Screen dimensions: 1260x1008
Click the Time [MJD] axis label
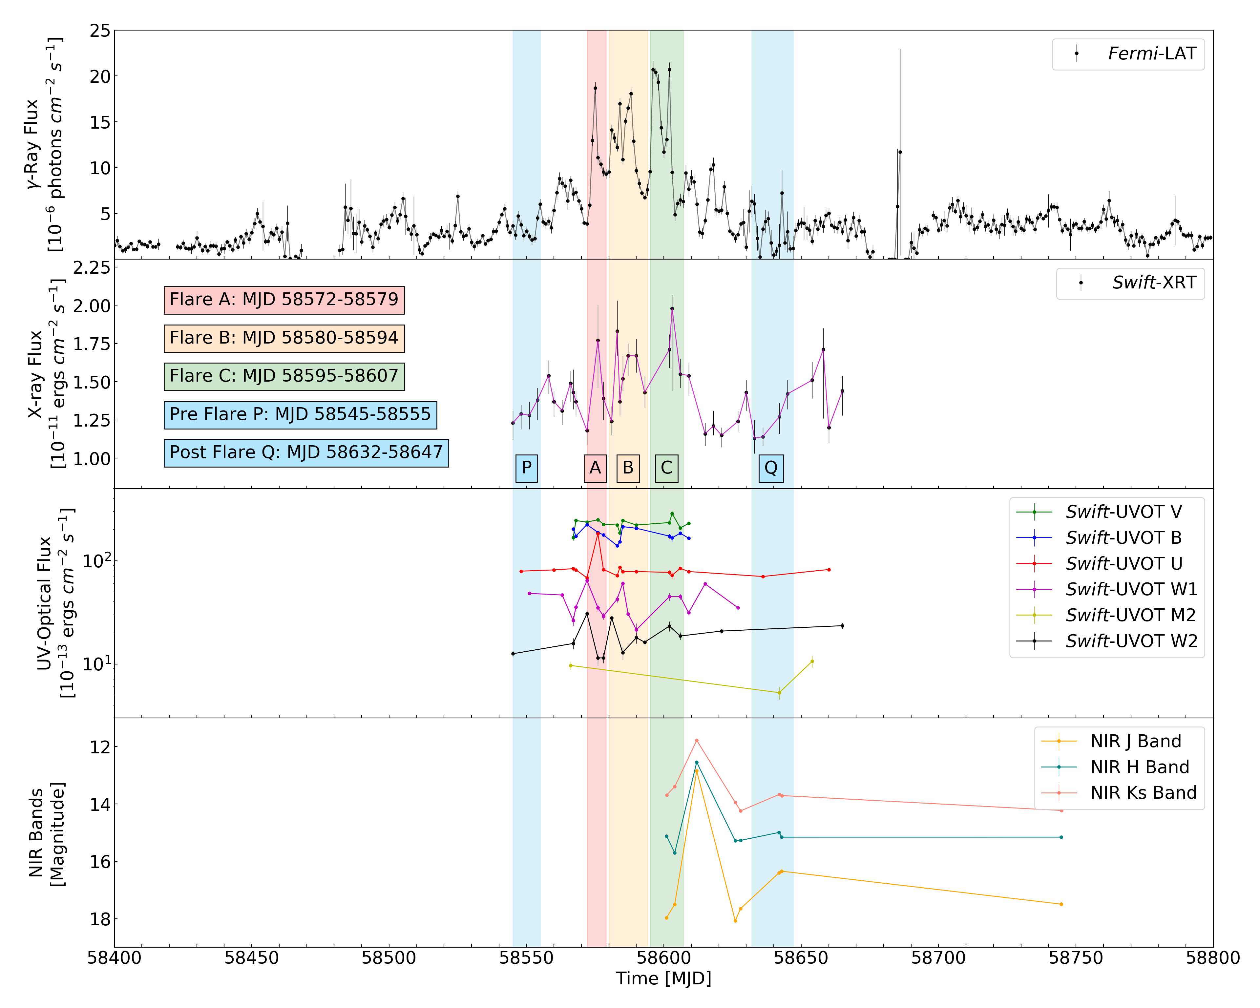coord(663,978)
